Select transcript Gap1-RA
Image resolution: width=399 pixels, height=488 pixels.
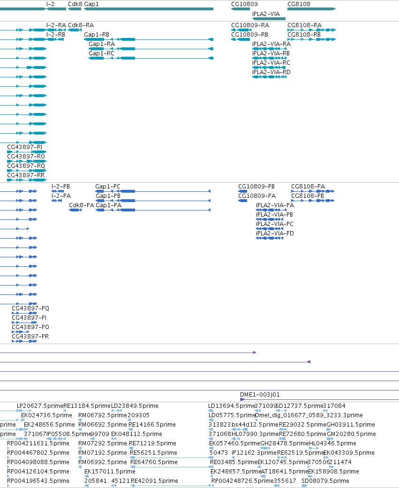coord(151,49)
